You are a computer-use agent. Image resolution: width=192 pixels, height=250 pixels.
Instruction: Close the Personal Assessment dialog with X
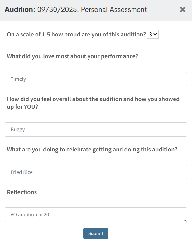pos(183,10)
